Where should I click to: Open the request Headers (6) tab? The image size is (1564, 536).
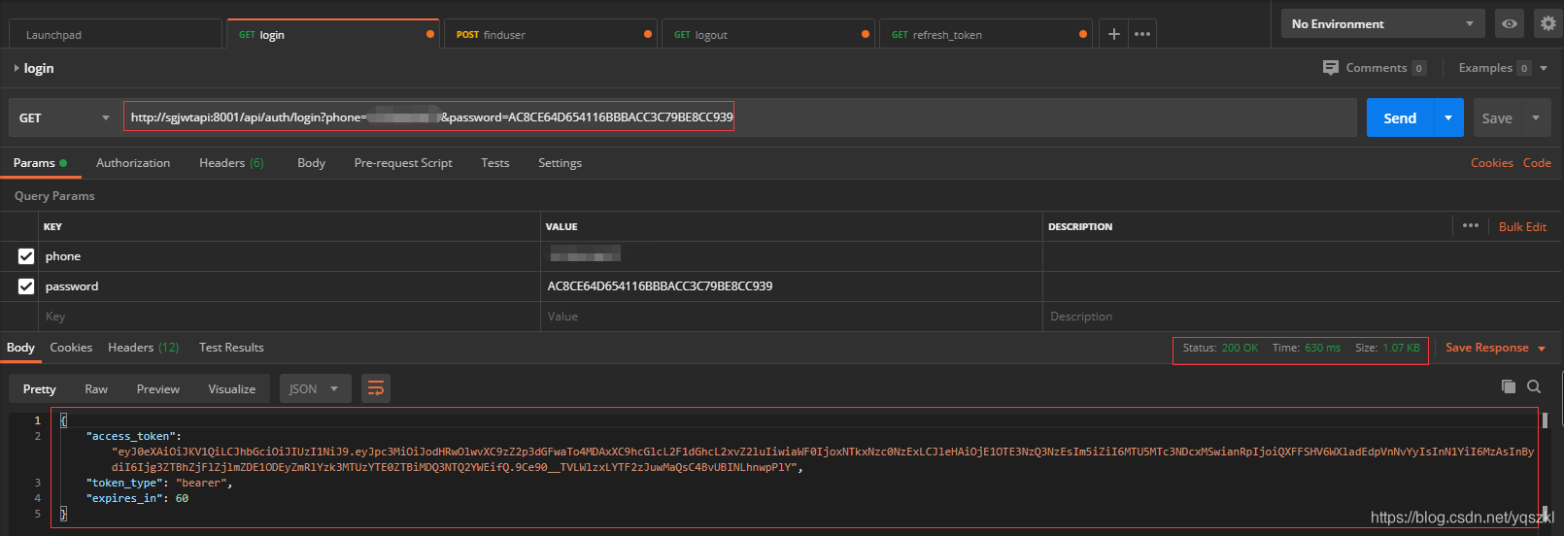[x=231, y=163]
